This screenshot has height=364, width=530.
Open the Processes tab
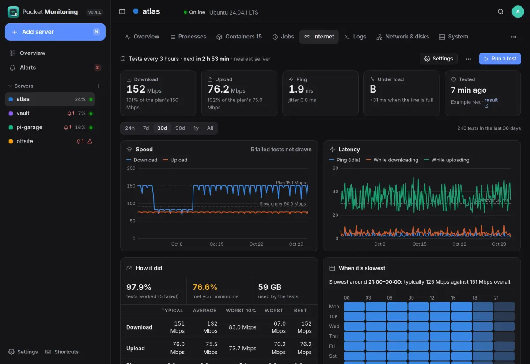[x=188, y=37]
